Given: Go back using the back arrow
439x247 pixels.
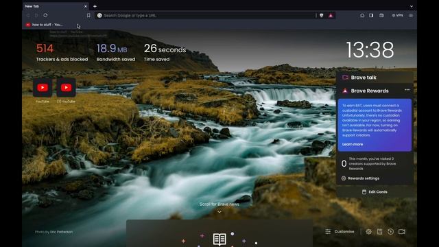Looking at the screenshot, I should 28,15.
